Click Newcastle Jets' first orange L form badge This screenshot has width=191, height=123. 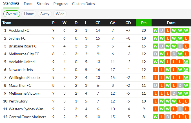coord(155,70)
